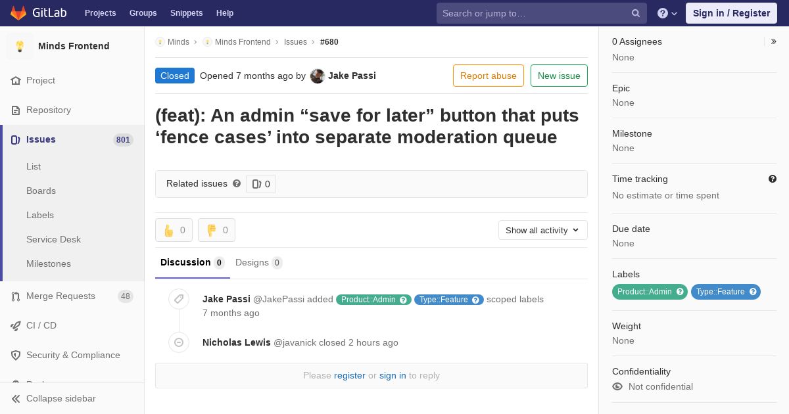The image size is (789, 414).
Task: Switch to the Discussion tab
Action: (x=193, y=263)
